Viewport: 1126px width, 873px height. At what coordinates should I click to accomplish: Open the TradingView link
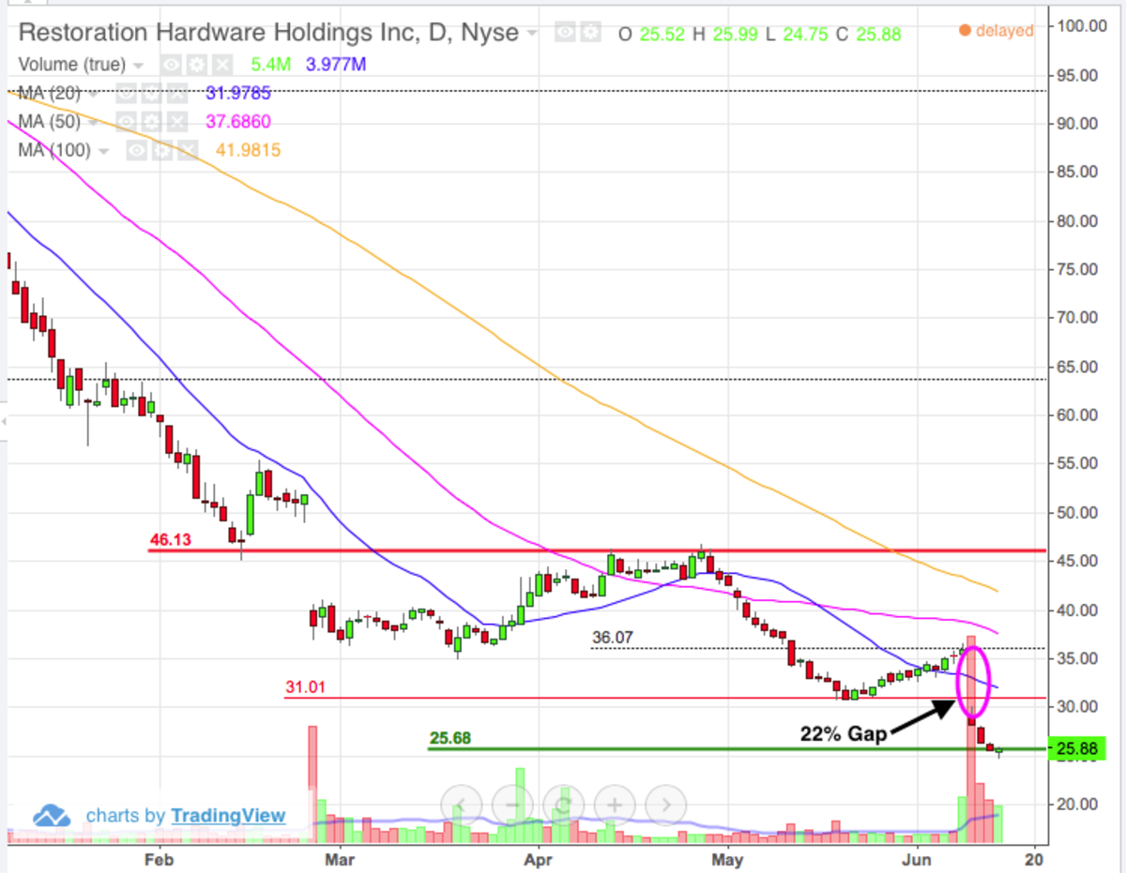pyautogui.click(x=228, y=816)
